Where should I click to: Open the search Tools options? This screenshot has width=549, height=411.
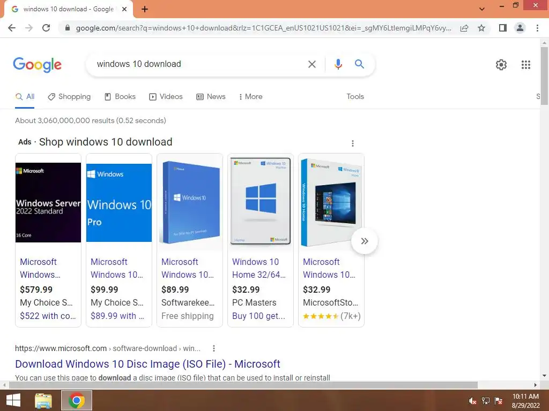[355, 97]
